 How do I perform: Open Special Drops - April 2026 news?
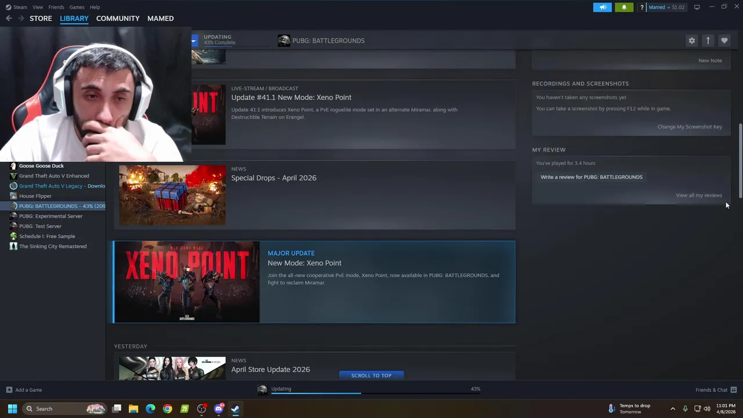(x=273, y=178)
